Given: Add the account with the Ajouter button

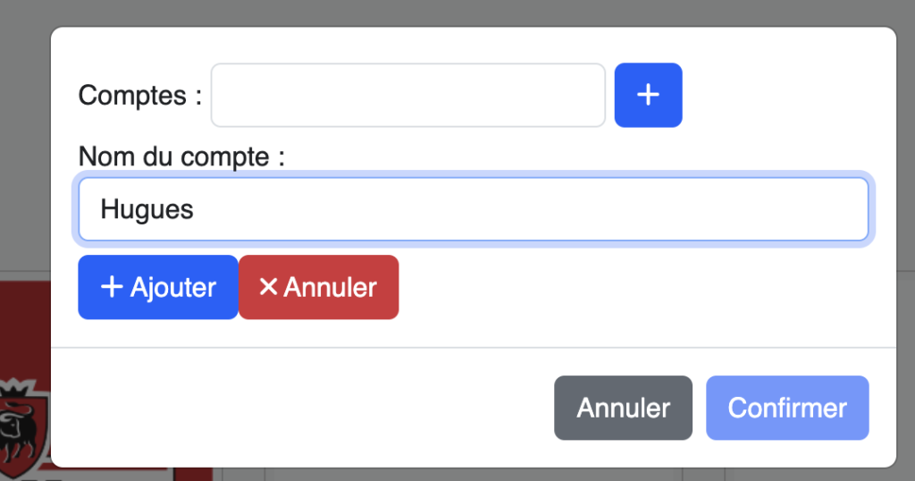Looking at the screenshot, I should point(158,287).
